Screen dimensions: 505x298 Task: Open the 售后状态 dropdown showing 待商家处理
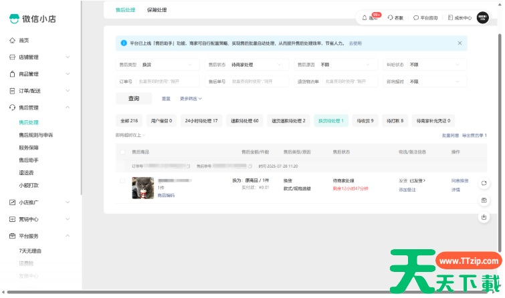click(247, 65)
